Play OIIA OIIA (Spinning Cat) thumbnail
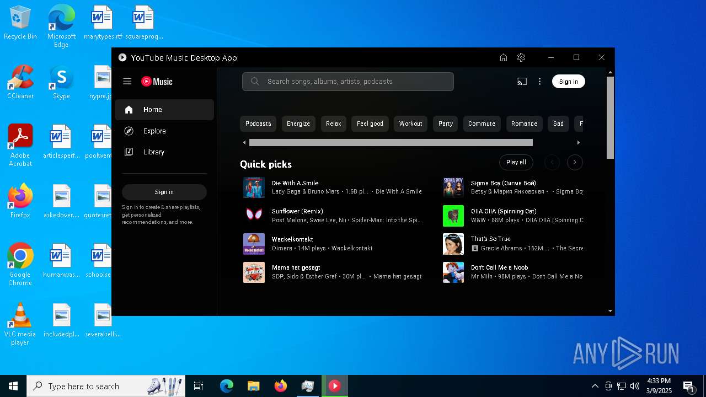Image resolution: width=706 pixels, height=397 pixels. 453,216
